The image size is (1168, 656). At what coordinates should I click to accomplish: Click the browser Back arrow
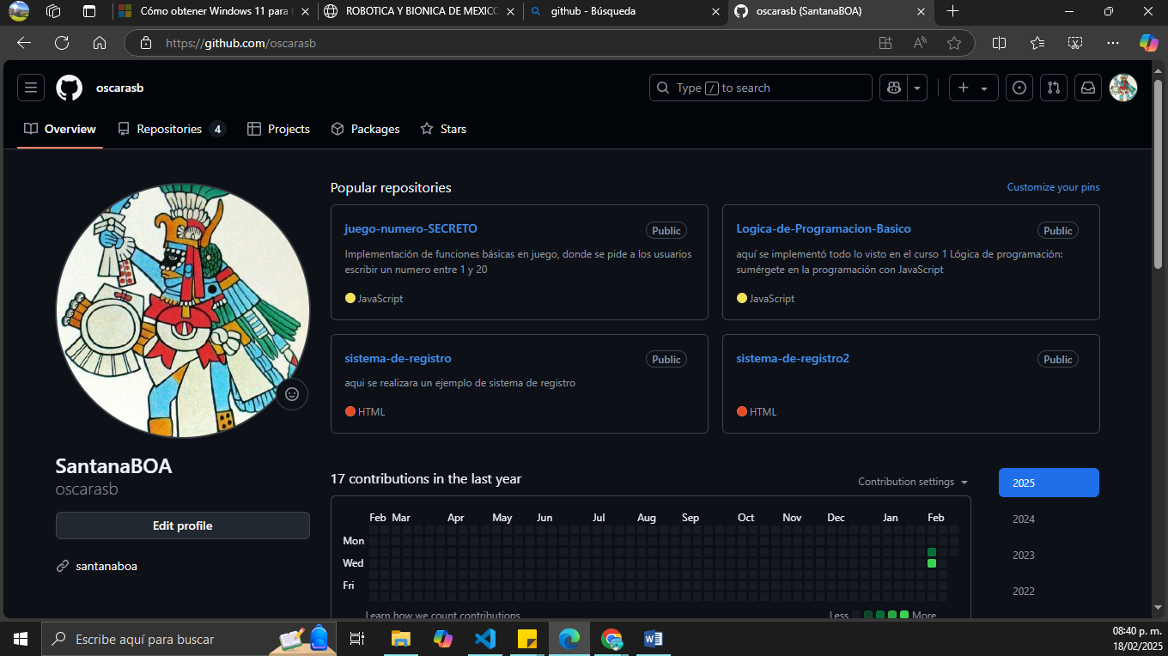(x=24, y=42)
